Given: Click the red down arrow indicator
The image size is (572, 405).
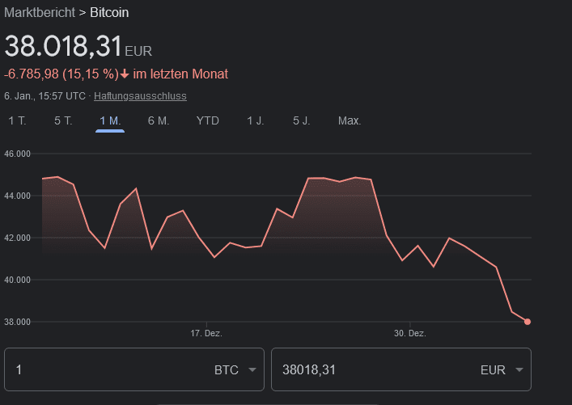Looking at the screenshot, I should pos(125,74).
